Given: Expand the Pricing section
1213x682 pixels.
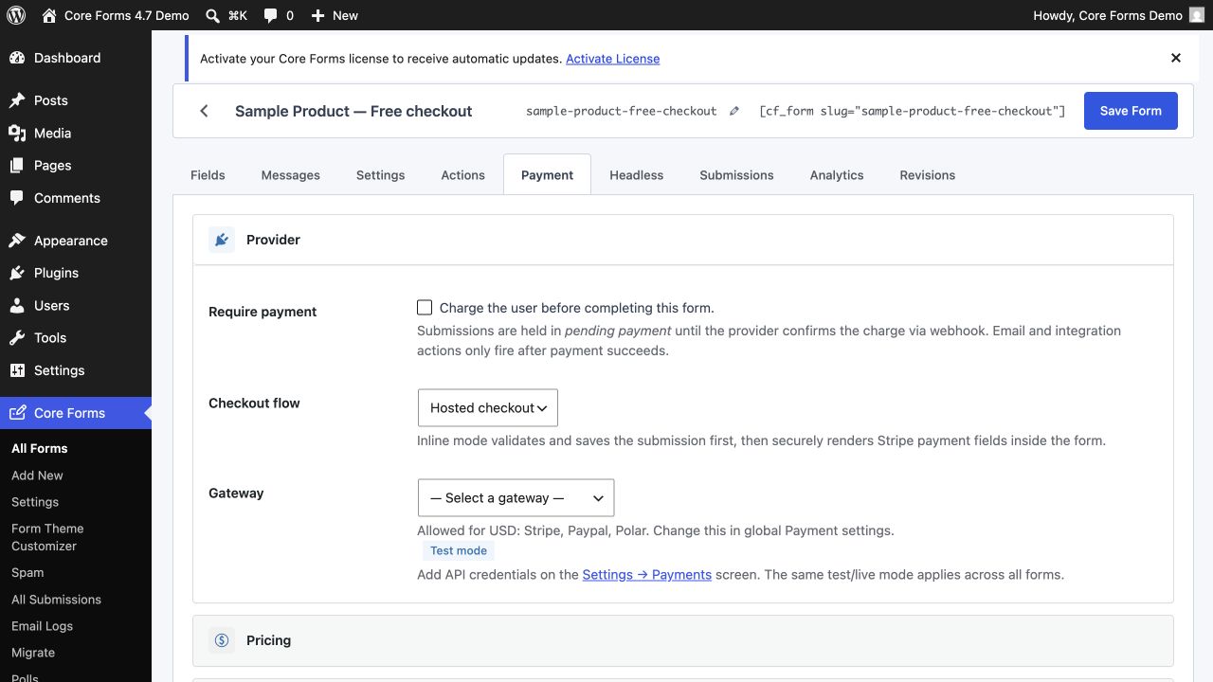Looking at the screenshot, I should coord(683,640).
